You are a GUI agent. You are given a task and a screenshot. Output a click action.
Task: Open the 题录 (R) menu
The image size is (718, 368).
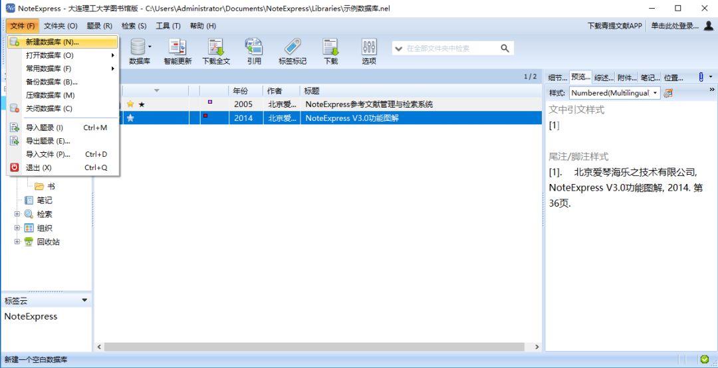coord(99,26)
